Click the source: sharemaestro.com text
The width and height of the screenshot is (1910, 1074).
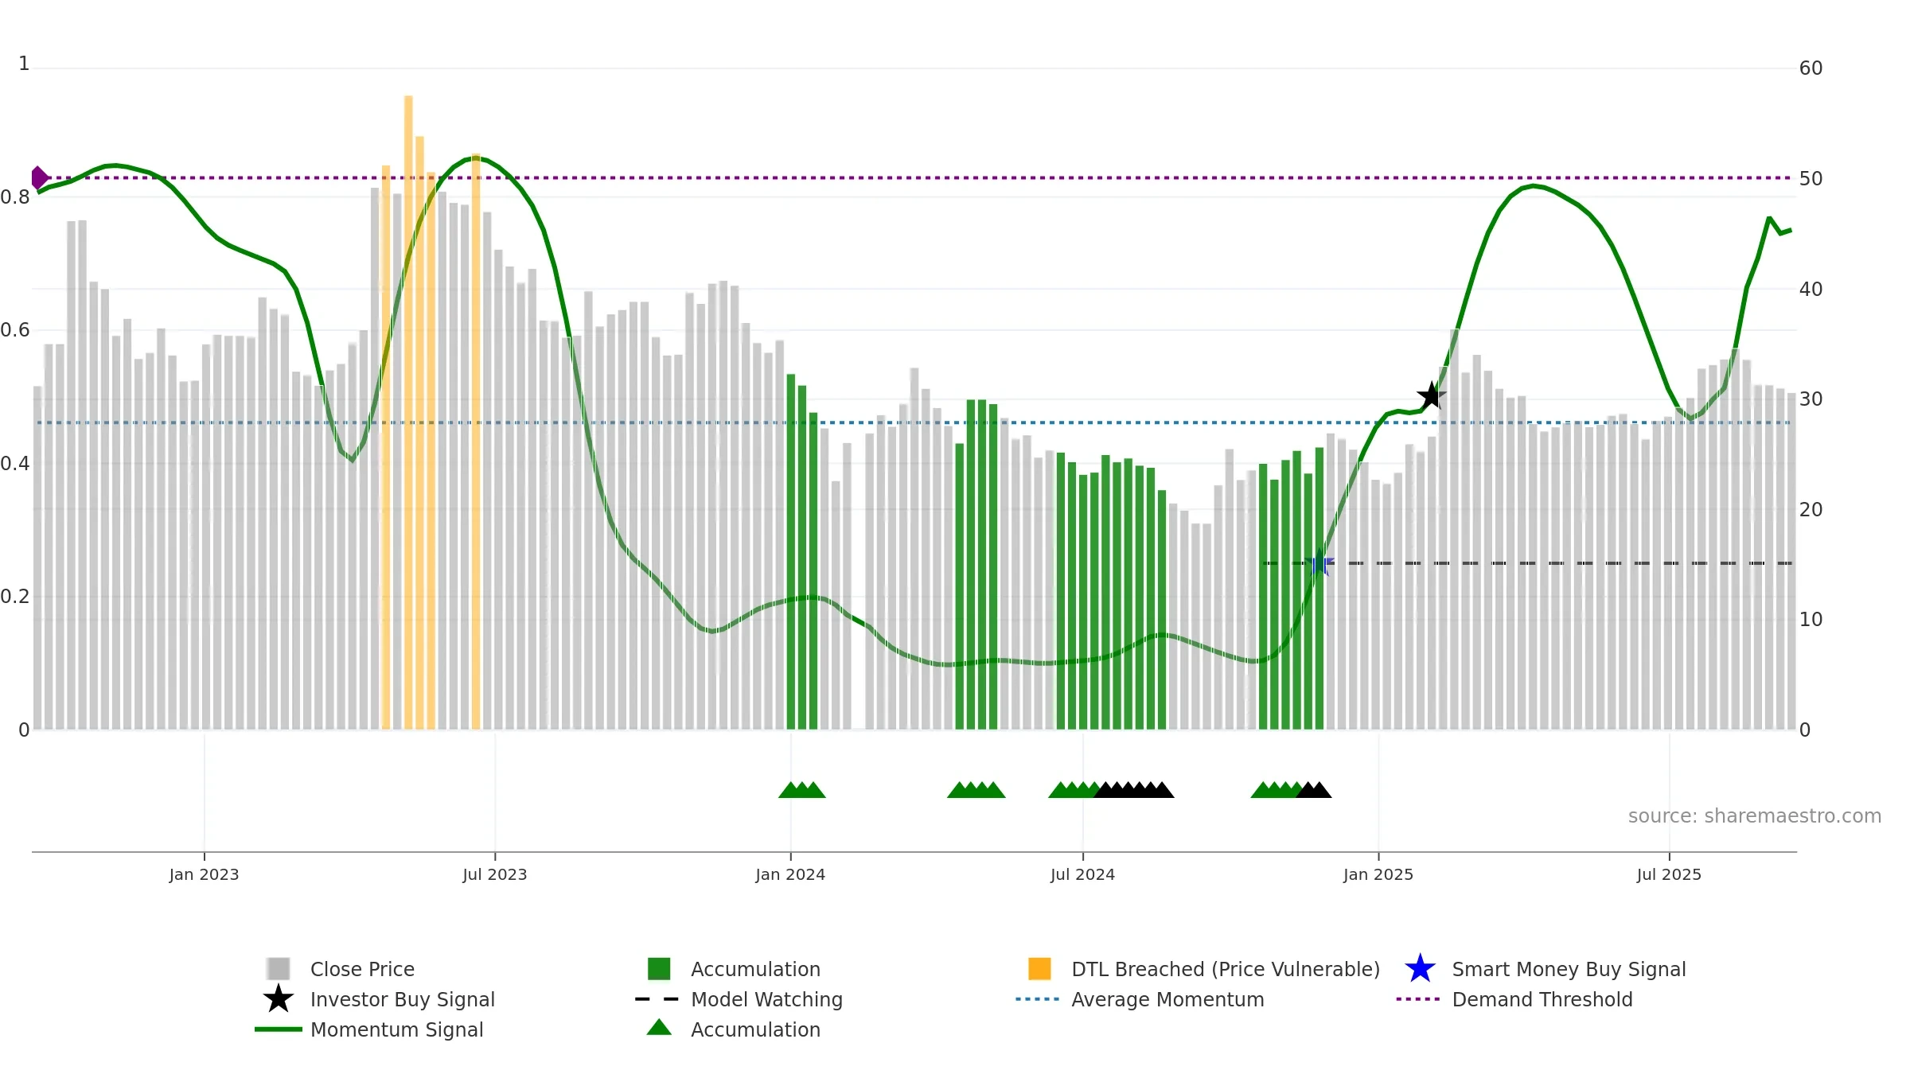(1754, 816)
